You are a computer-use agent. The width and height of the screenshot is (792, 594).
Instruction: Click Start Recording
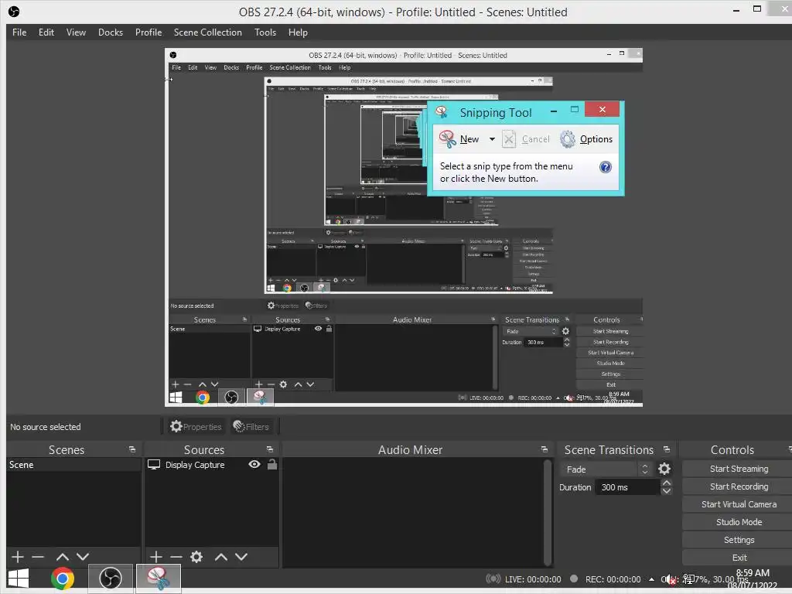point(739,486)
